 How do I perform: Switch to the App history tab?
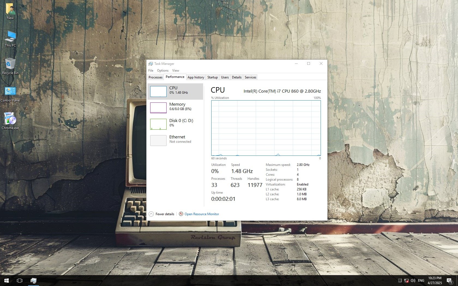[x=196, y=77]
